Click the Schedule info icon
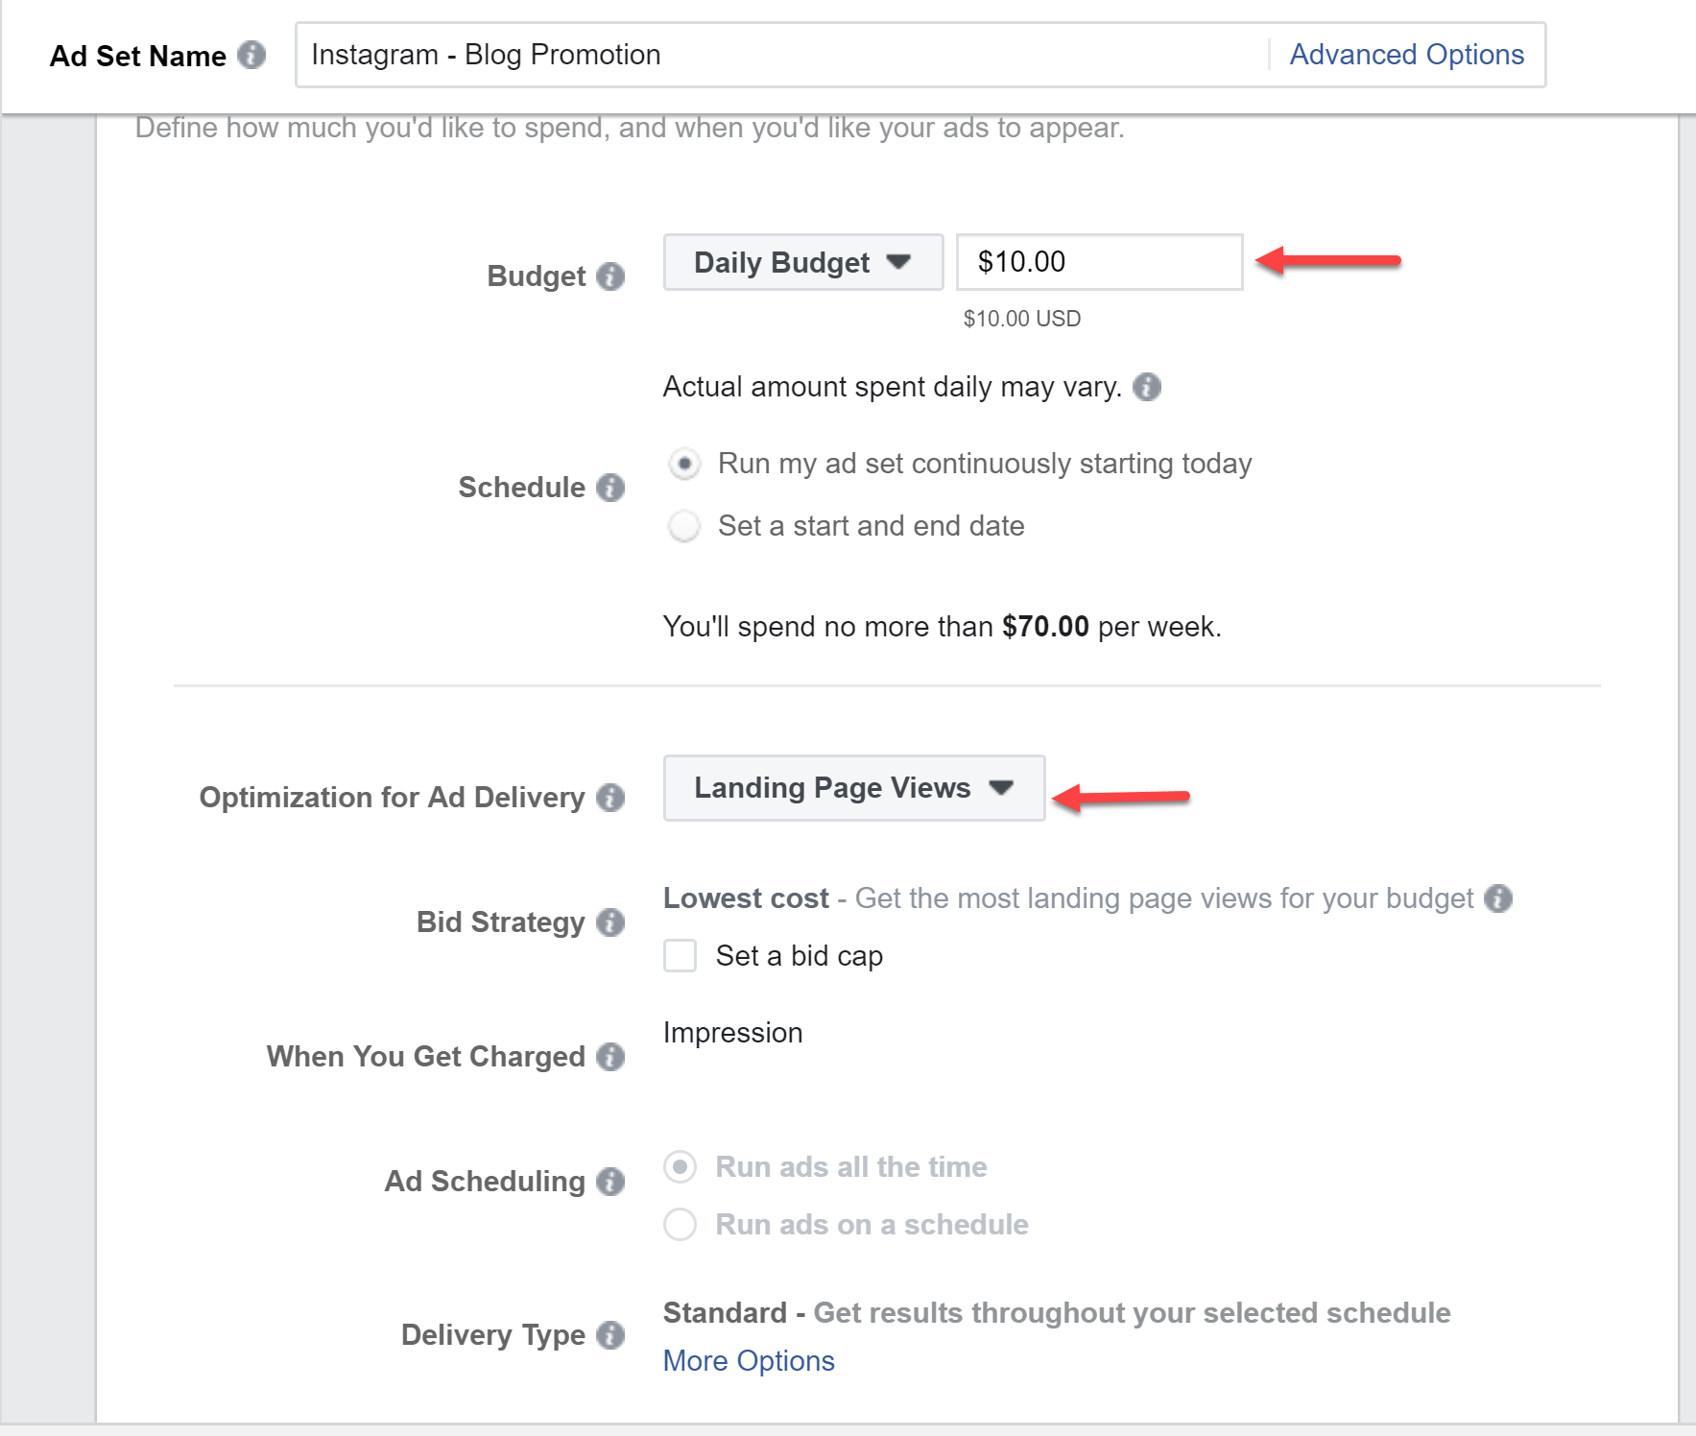The width and height of the screenshot is (1696, 1436). pyautogui.click(x=610, y=488)
